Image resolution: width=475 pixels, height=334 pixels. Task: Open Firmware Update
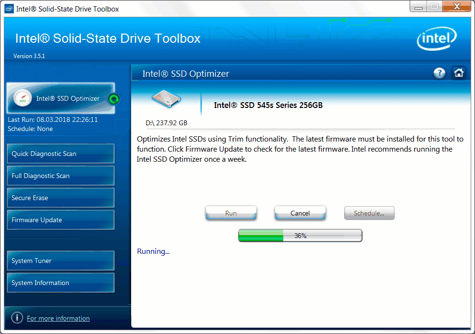point(61,220)
